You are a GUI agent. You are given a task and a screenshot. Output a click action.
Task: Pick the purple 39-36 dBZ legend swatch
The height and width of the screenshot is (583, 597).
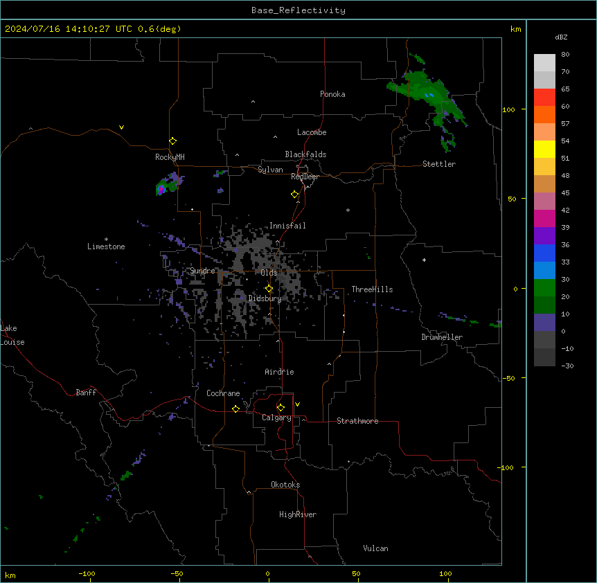544,235
